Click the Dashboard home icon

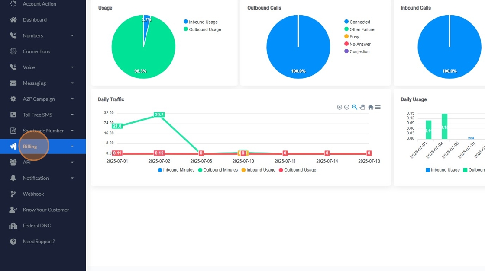click(13, 20)
